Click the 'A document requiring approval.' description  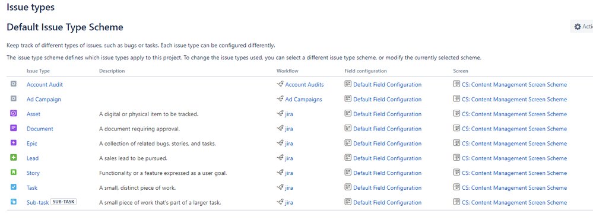[139, 129]
